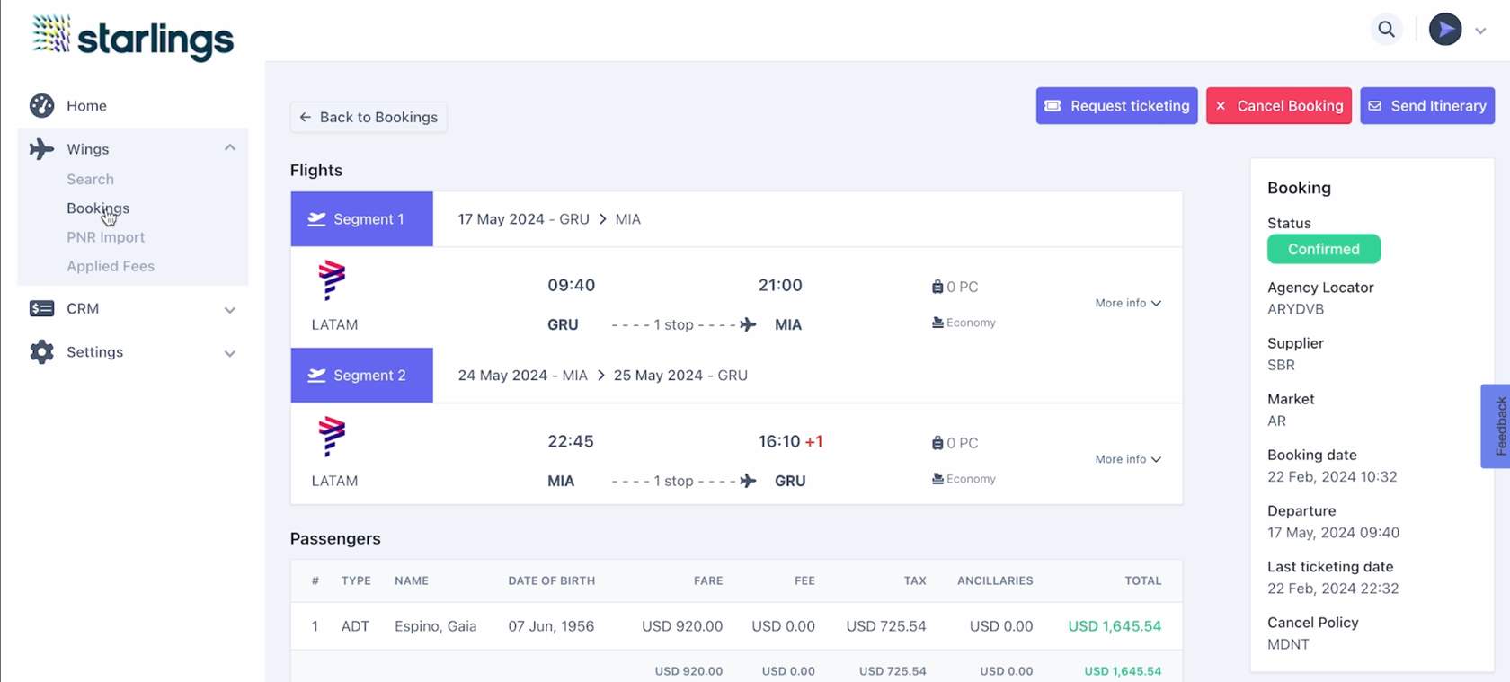Click the Starlings logo
Image resolution: width=1510 pixels, height=682 pixels.
[133, 37]
